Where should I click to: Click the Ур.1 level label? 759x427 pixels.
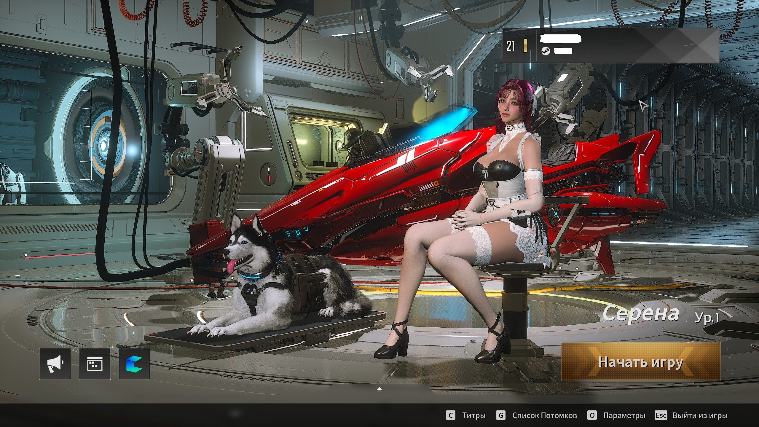[707, 318]
